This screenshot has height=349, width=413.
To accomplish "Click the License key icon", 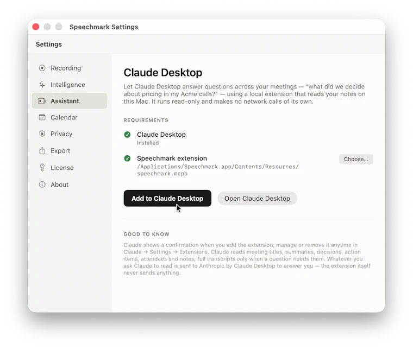I will pos(42,168).
